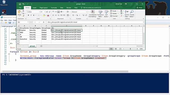
Task: Click the Clear eraser icon
Action: [121, 16]
